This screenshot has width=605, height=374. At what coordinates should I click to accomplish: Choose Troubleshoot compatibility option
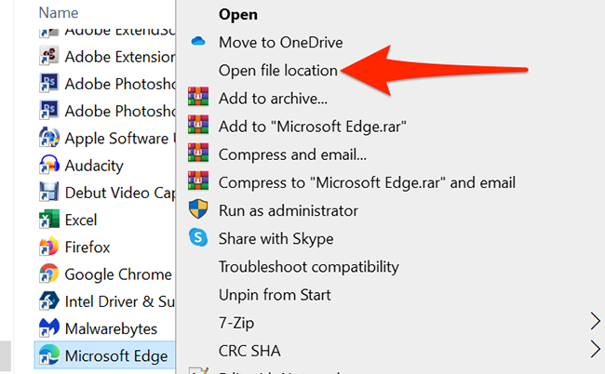click(x=308, y=267)
